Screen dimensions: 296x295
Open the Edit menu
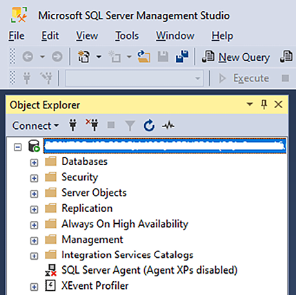point(50,36)
